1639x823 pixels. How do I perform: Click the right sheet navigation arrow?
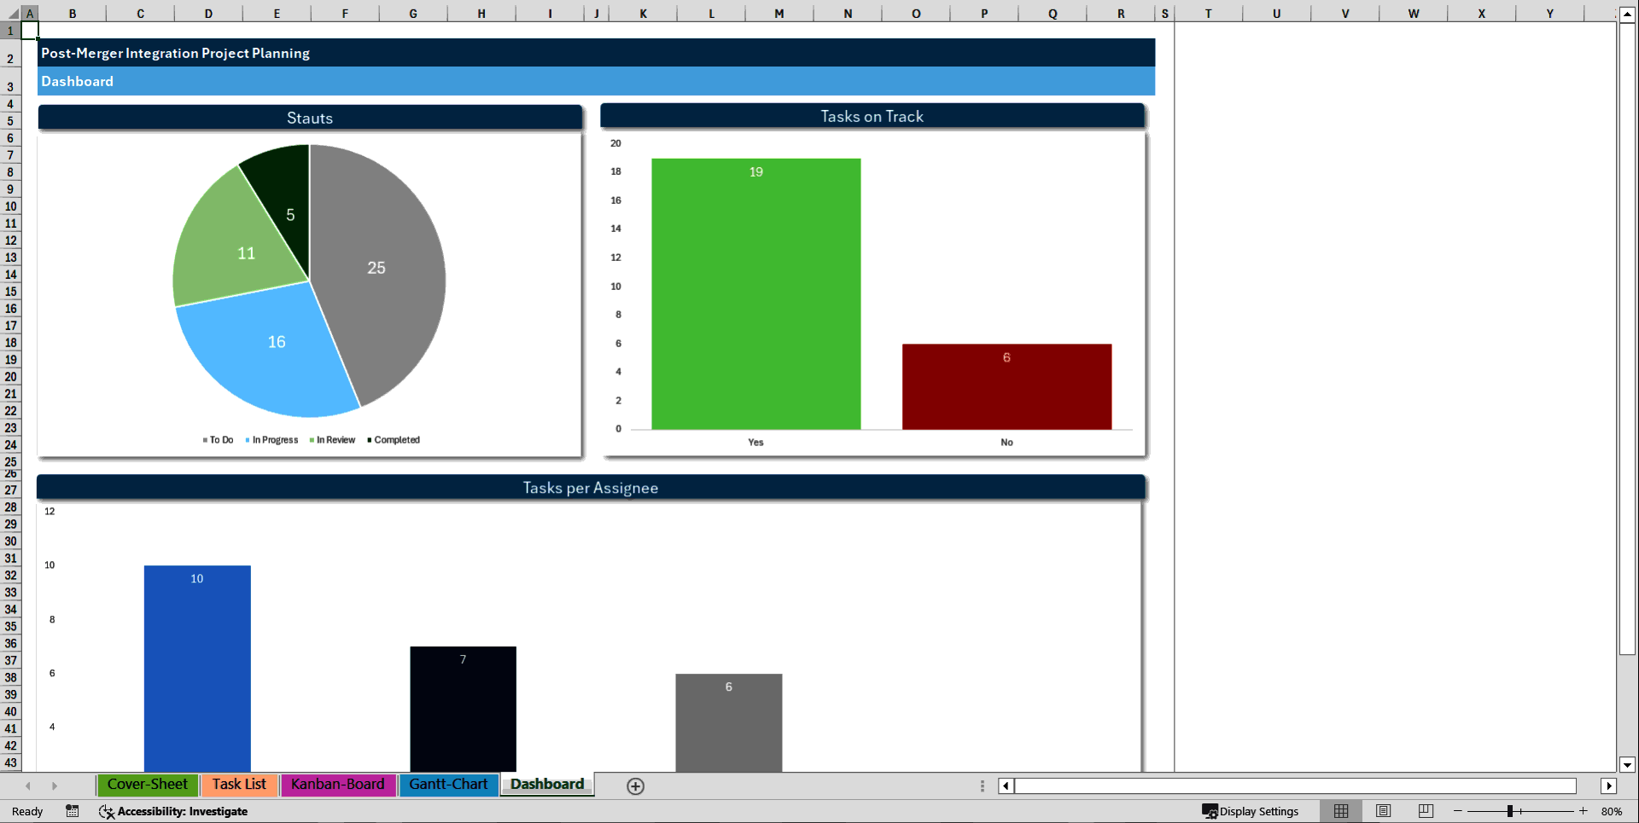pos(55,785)
